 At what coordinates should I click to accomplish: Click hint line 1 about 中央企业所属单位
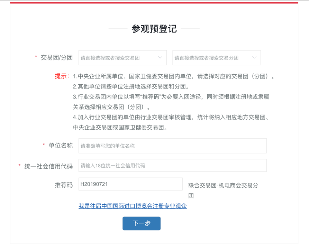point(174,76)
